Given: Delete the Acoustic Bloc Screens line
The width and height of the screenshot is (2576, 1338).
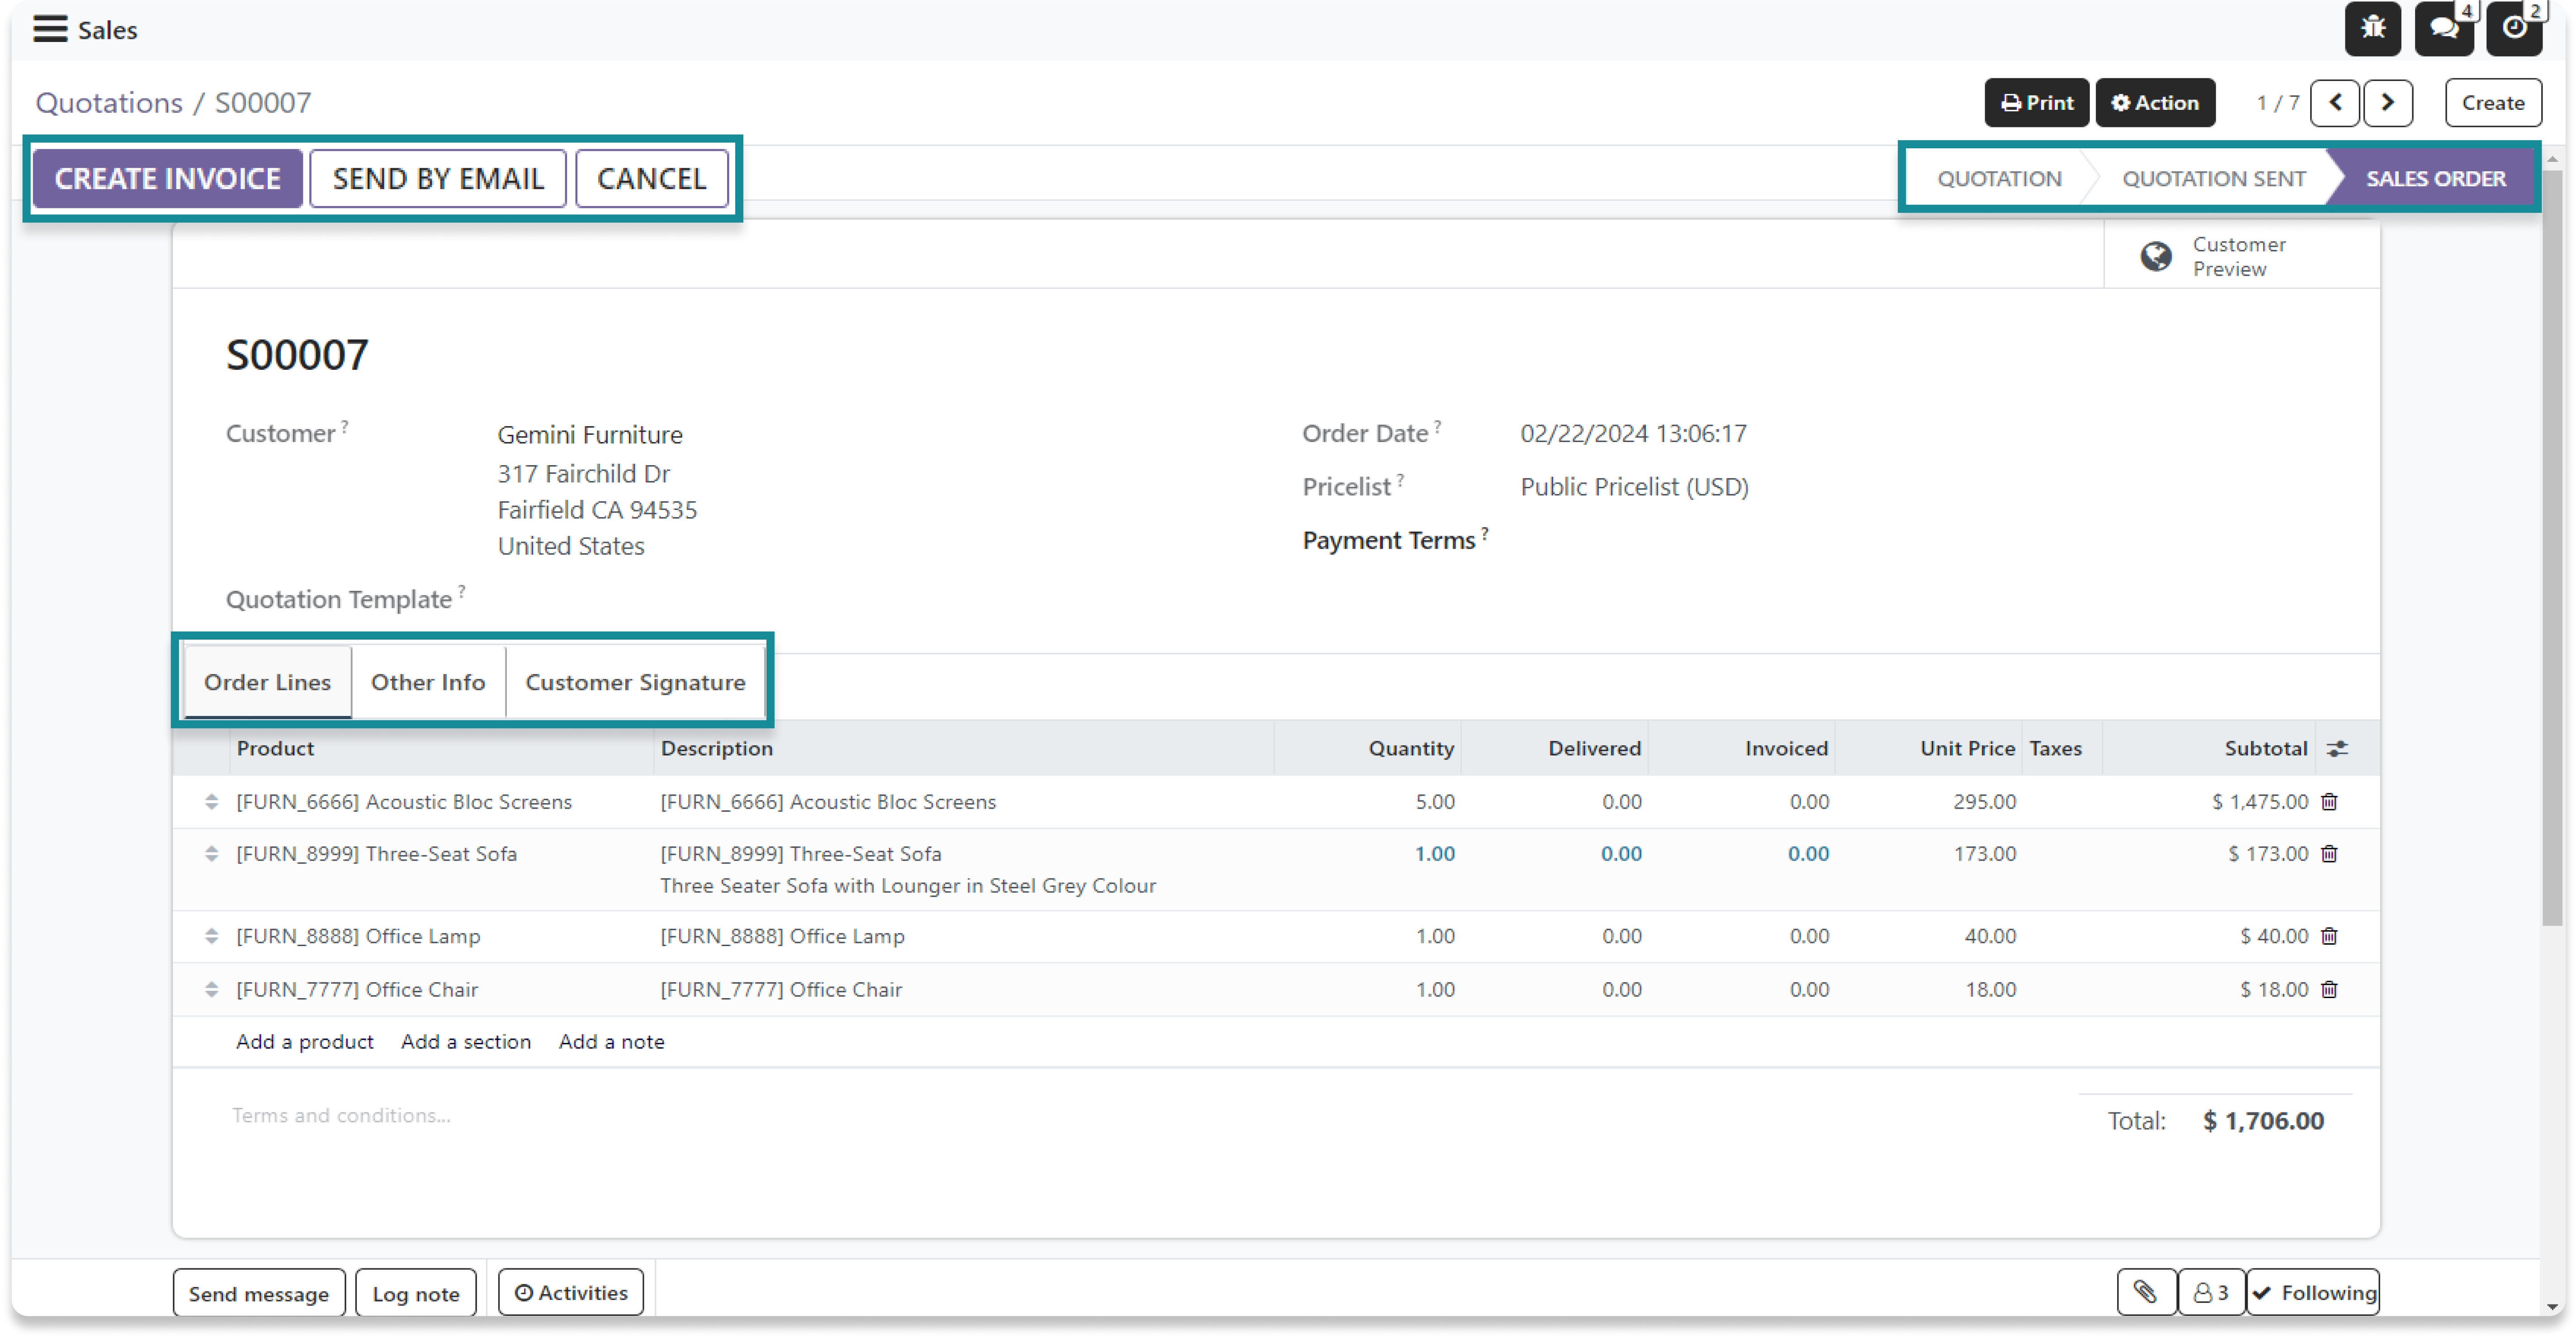Looking at the screenshot, I should [x=2329, y=802].
